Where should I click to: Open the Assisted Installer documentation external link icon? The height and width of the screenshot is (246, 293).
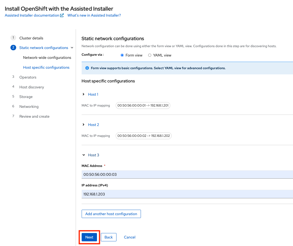click(62, 15)
